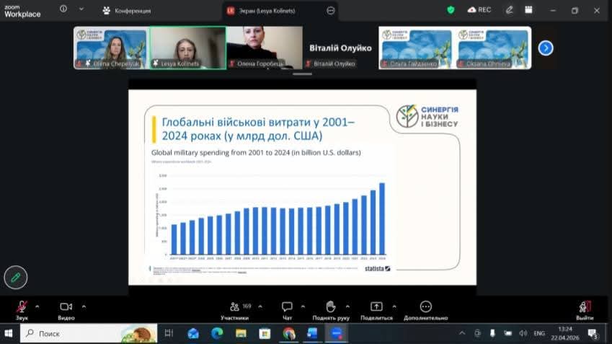The image size is (612, 344).
Task: Open the Чат chat panel
Action: tap(287, 307)
